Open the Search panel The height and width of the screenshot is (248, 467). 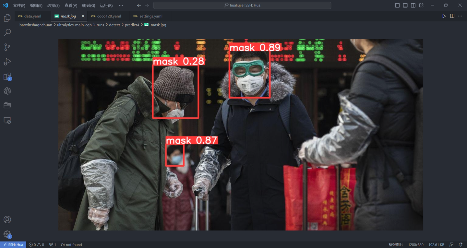pos(7,32)
